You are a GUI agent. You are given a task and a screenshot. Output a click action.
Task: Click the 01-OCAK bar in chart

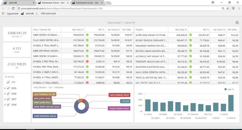148,105
